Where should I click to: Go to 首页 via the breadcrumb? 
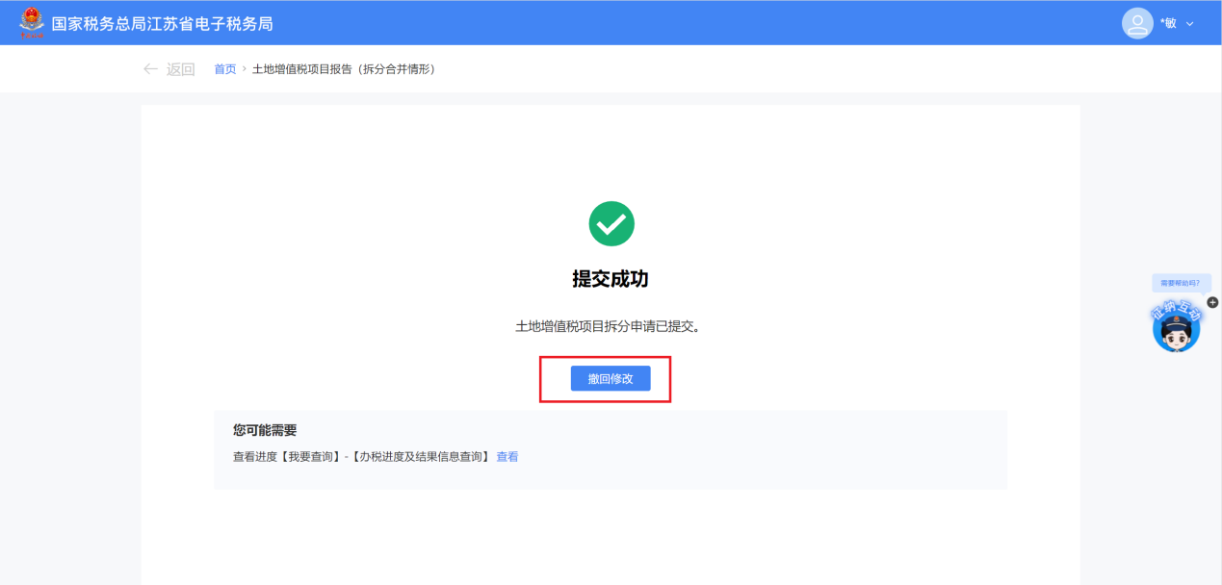pyautogui.click(x=224, y=69)
